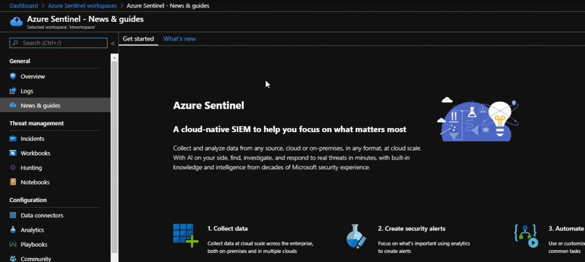Select the Get started tab

[138, 39]
